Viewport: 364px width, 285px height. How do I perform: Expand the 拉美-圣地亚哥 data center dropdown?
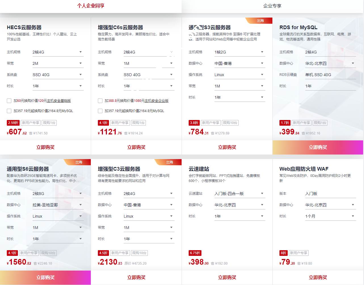click(x=58, y=205)
